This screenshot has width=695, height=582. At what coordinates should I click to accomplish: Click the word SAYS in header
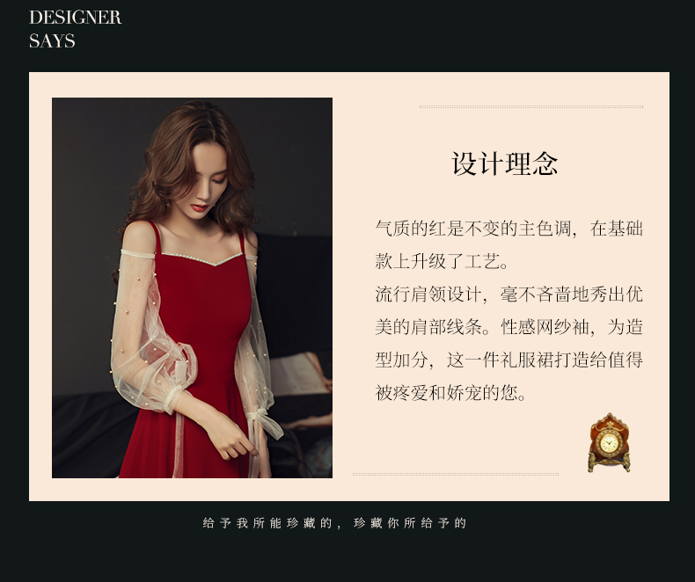pyautogui.click(x=52, y=41)
